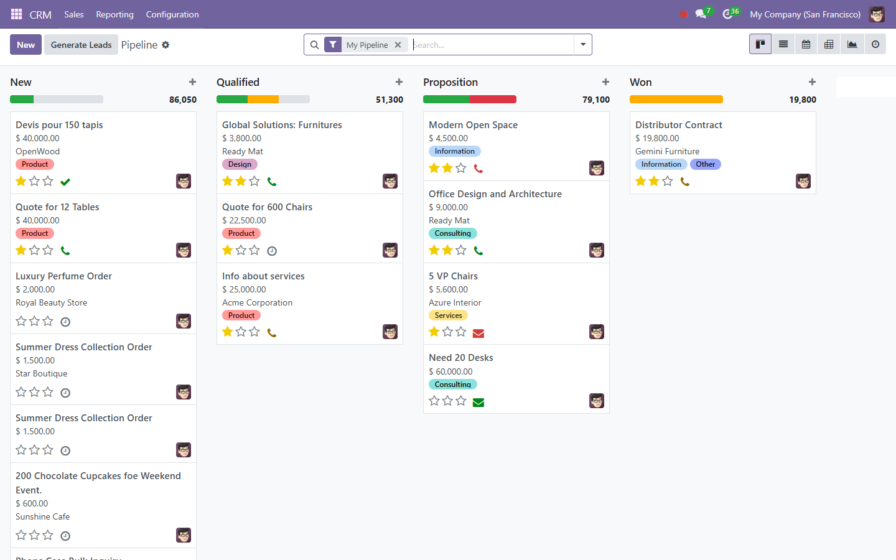Expand the search options dropdown arrow

(x=583, y=45)
